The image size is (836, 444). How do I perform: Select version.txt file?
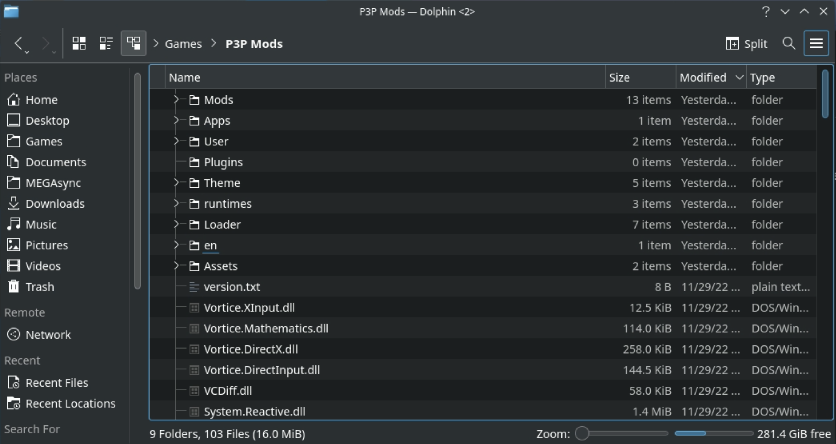point(232,287)
